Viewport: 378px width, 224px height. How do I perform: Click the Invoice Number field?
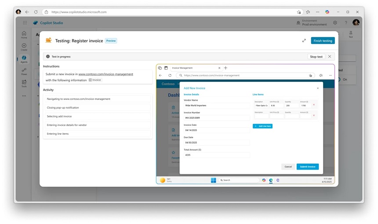[x=217, y=118]
